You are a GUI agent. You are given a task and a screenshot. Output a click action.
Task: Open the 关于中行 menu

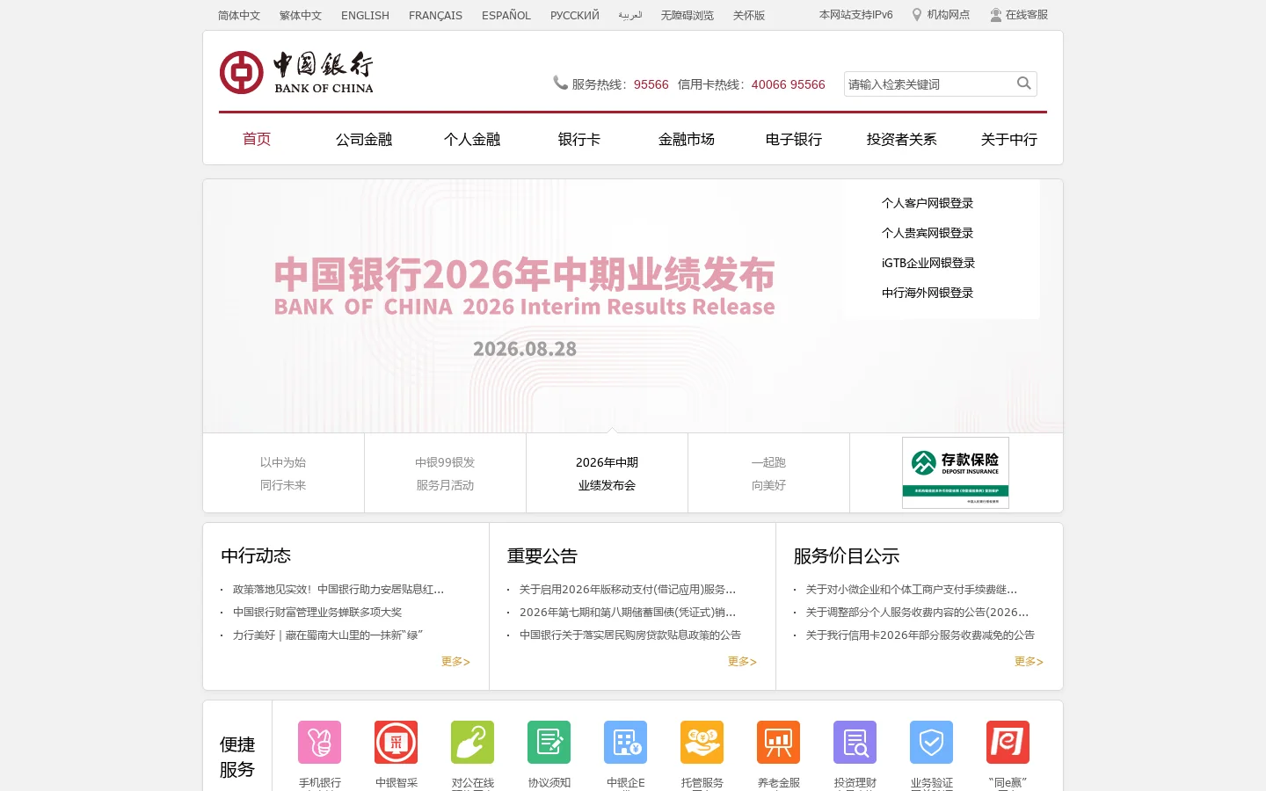point(1009,139)
